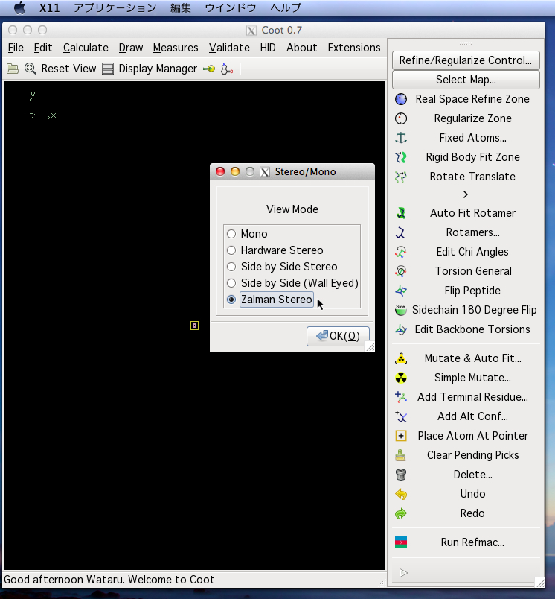Click the Stereo/Mono dialog title bar

pyautogui.click(x=292, y=171)
